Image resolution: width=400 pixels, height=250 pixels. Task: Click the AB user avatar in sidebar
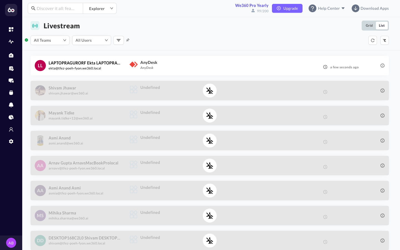pyautogui.click(x=11, y=243)
